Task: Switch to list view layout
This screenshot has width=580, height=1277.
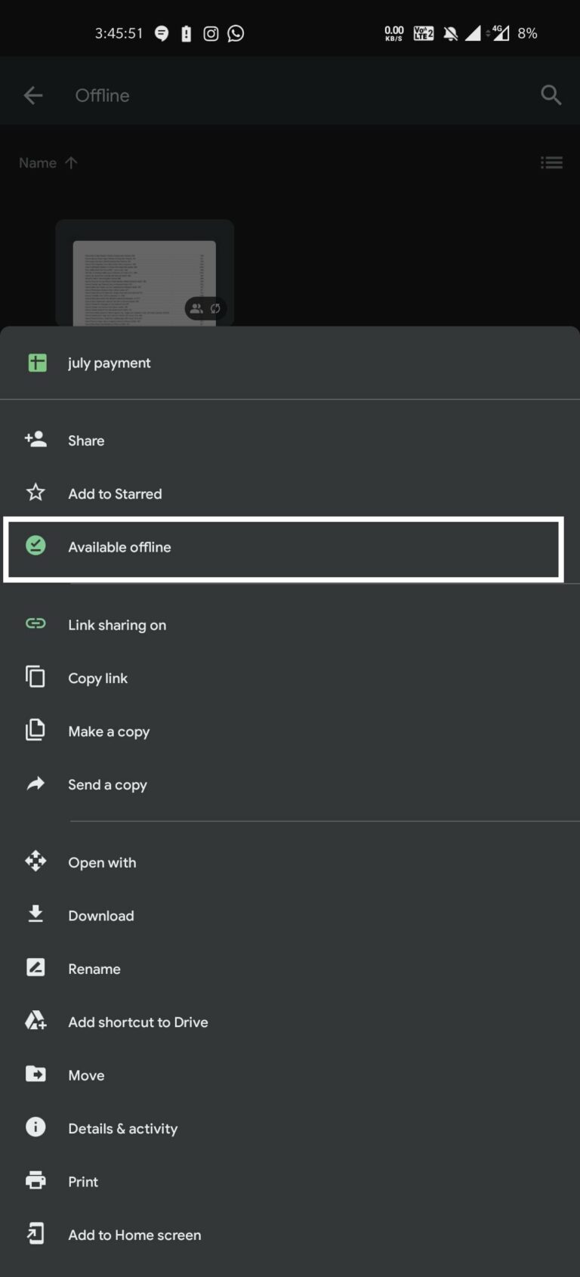Action: 552,162
